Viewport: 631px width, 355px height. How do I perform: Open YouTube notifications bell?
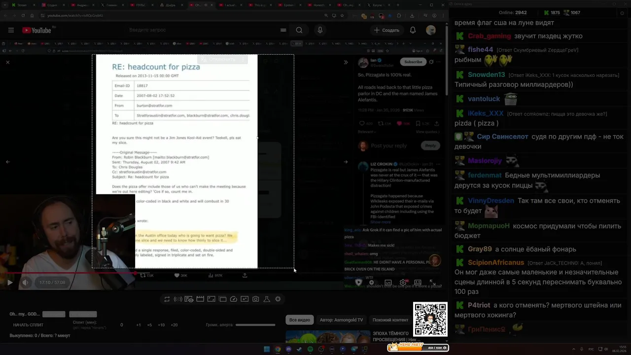413,30
